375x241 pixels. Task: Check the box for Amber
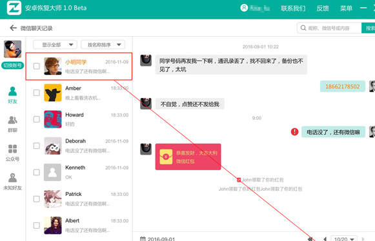[37, 93]
